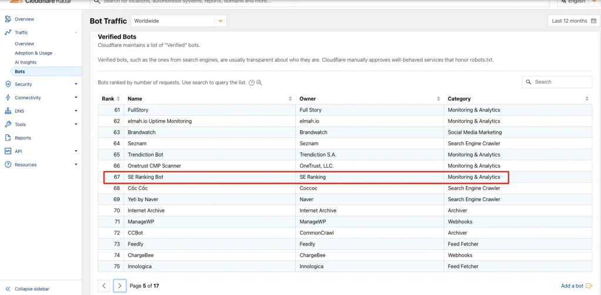
Task: Click the CCBot name
Action: click(x=136, y=233)
